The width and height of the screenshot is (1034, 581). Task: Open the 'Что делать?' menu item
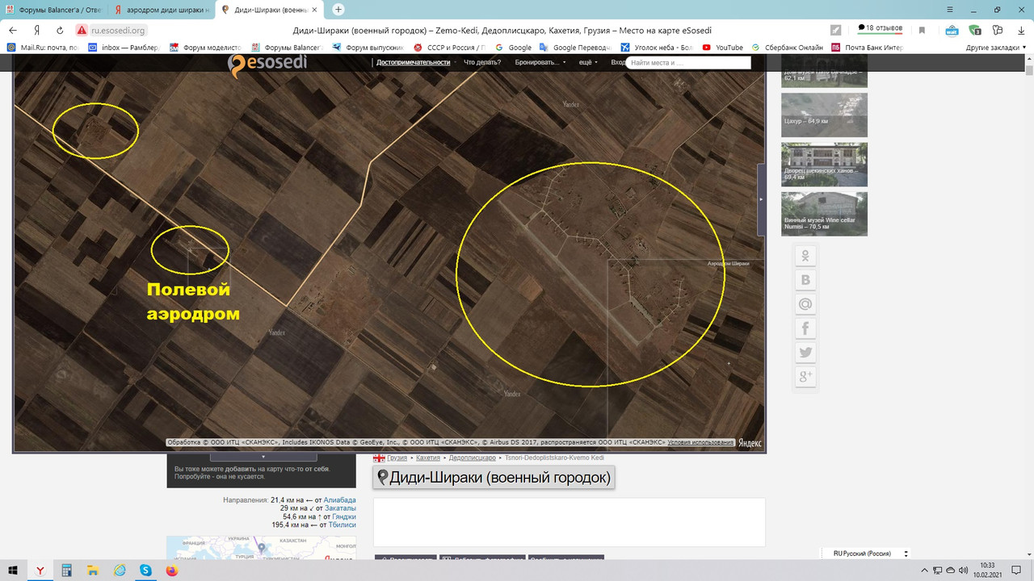(482, 62)
